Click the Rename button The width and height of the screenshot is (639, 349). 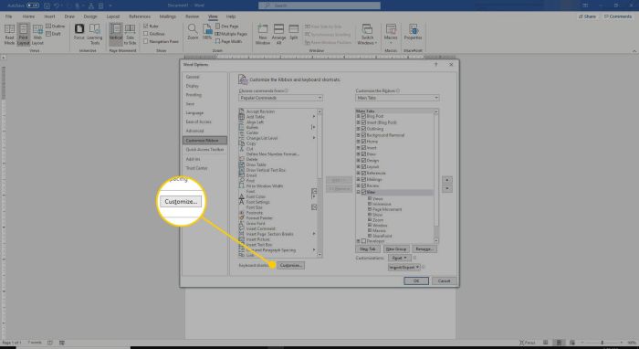[424, 249]
